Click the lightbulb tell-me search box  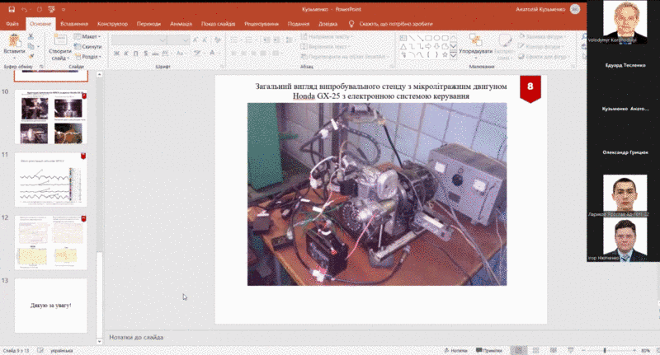(390, 24)
